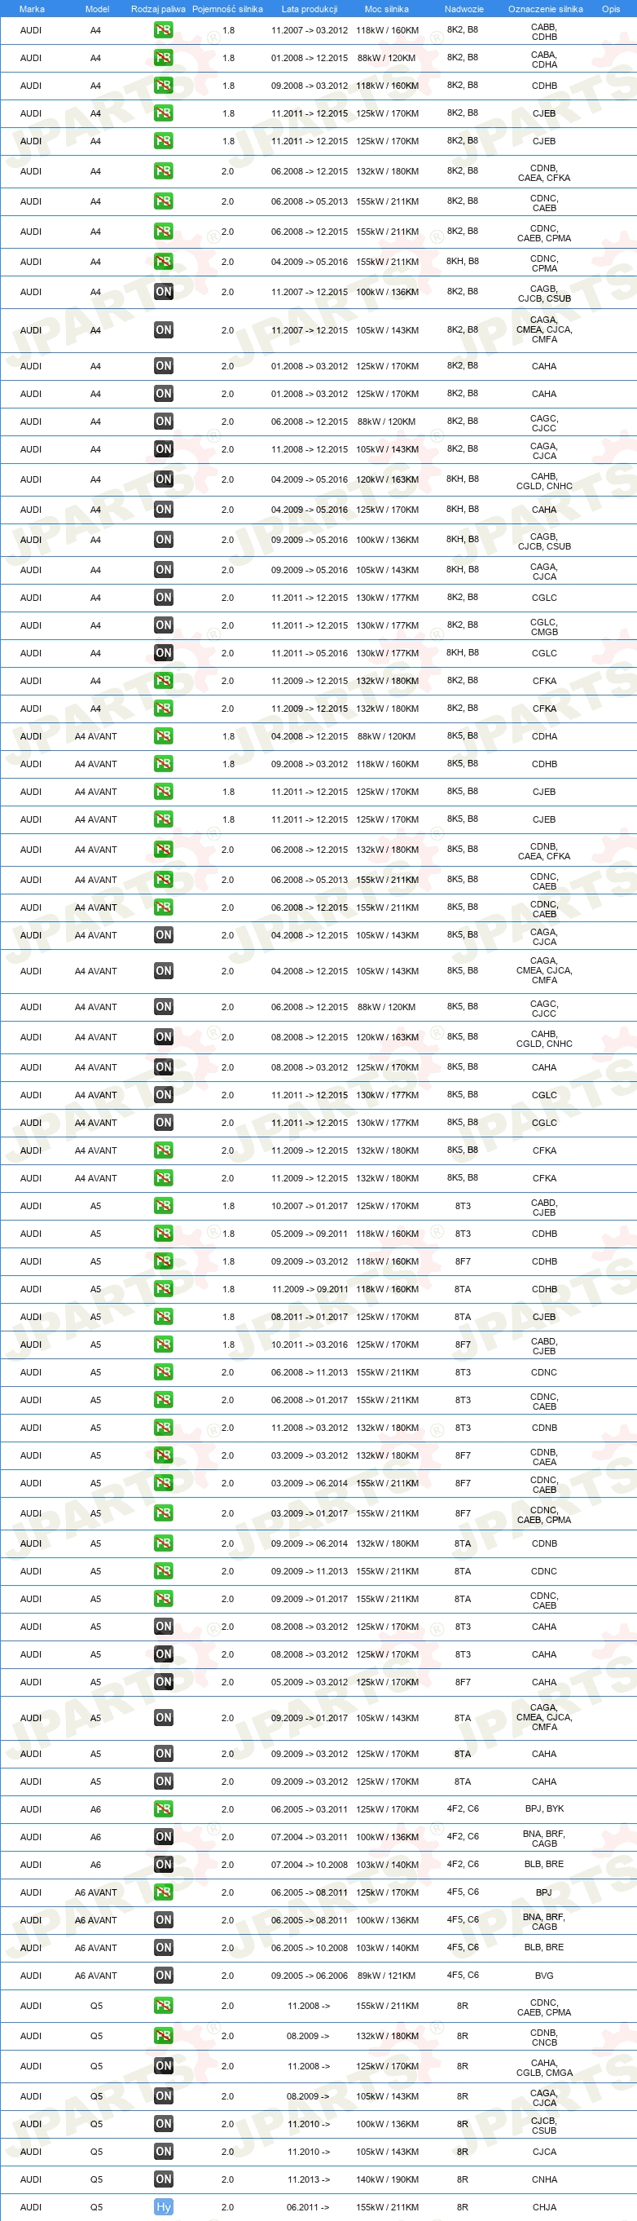Click production date 06.2011 ->
The width and height of the screenshot is (637, 2221).
(x=308, y=2207)
